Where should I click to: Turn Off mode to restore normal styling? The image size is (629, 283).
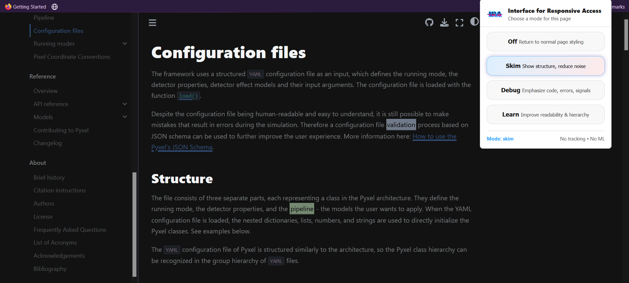pos(545,42)
